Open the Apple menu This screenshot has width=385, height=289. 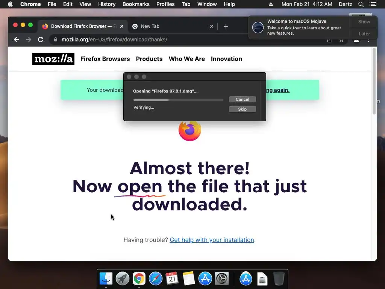click(10, 4)
